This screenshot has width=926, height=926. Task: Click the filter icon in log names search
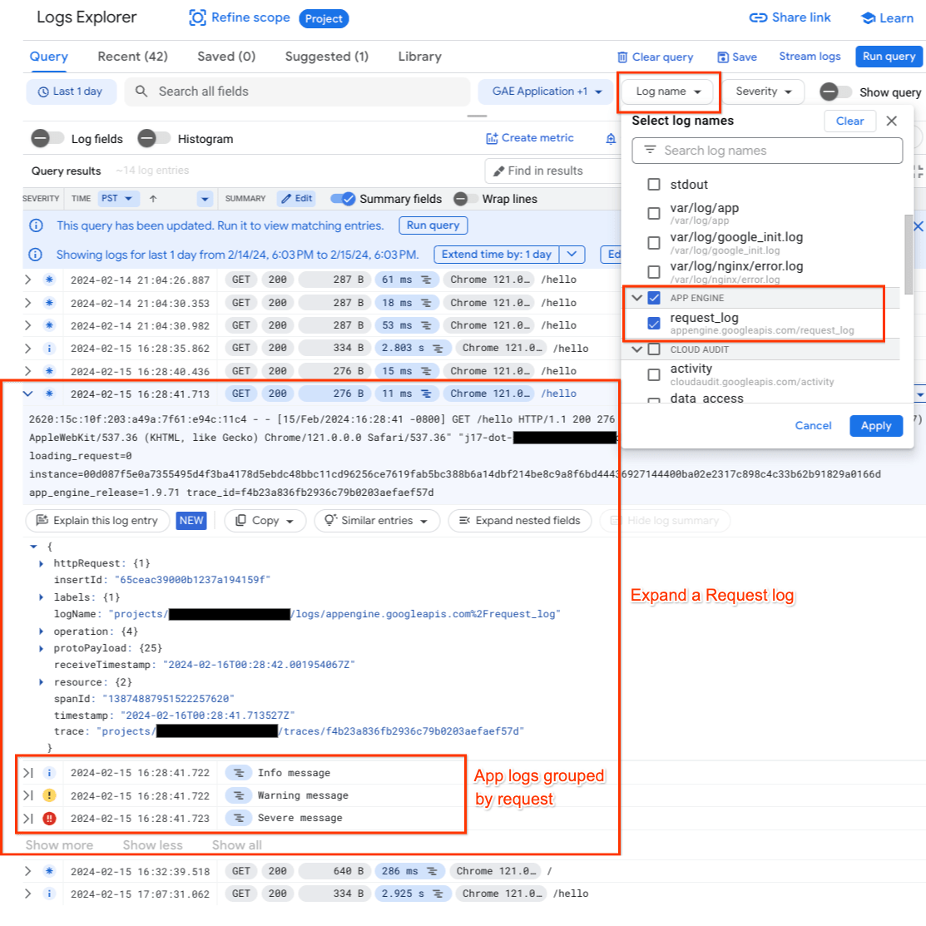point(650,150)
